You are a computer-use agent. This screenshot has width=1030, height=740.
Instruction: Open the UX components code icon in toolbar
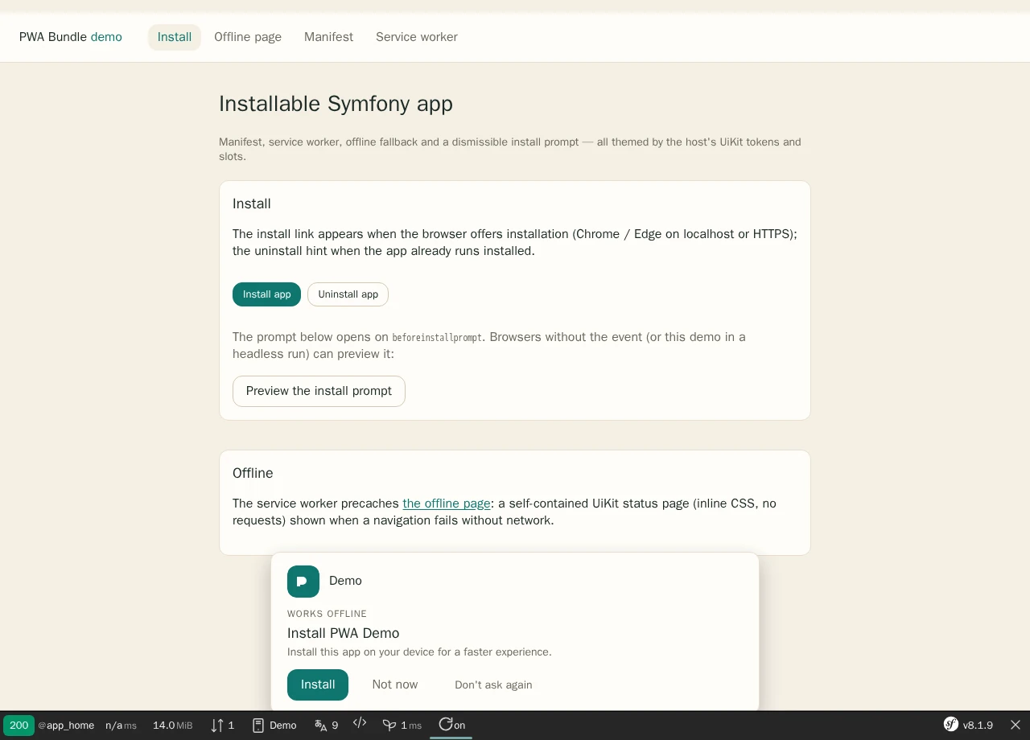[x=360, y=725]
